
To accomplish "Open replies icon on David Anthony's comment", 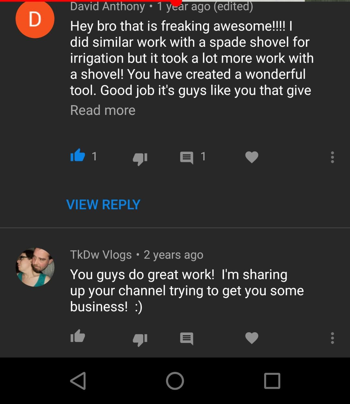I will coord(187,158).
